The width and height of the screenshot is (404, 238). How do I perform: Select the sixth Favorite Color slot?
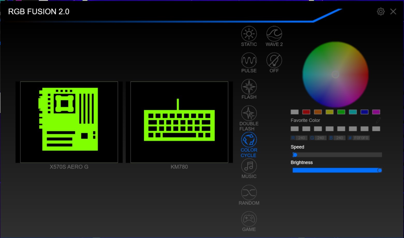tap(353, 129)
